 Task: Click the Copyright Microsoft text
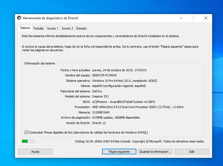pos(168,141)
